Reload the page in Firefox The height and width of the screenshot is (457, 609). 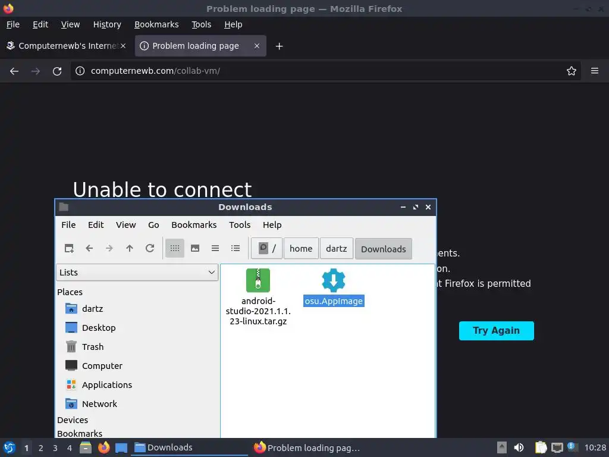click(x=57, y=71)
